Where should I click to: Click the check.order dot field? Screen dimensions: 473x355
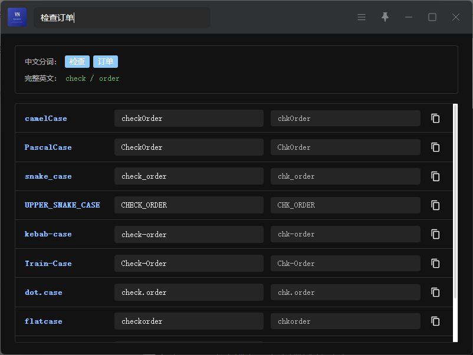tap(189, 292)
